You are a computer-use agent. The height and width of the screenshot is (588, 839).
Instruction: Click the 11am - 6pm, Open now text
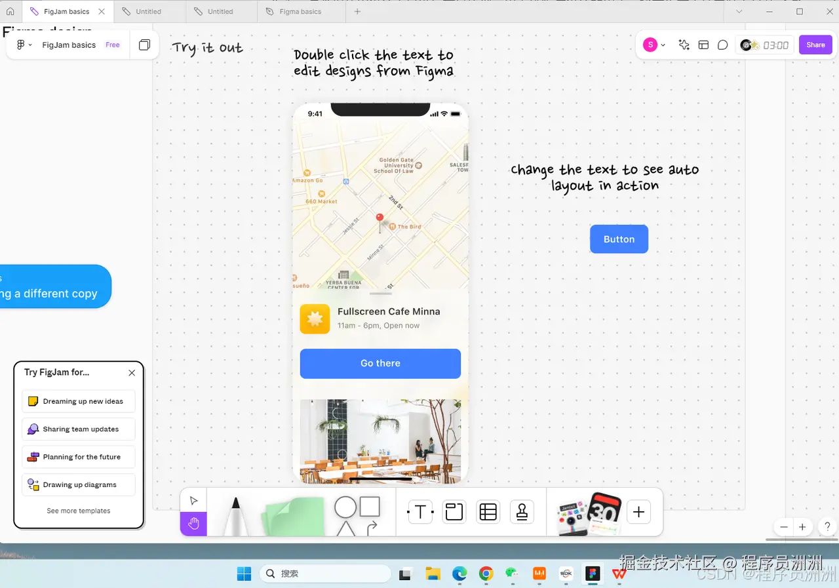point(378,326)
